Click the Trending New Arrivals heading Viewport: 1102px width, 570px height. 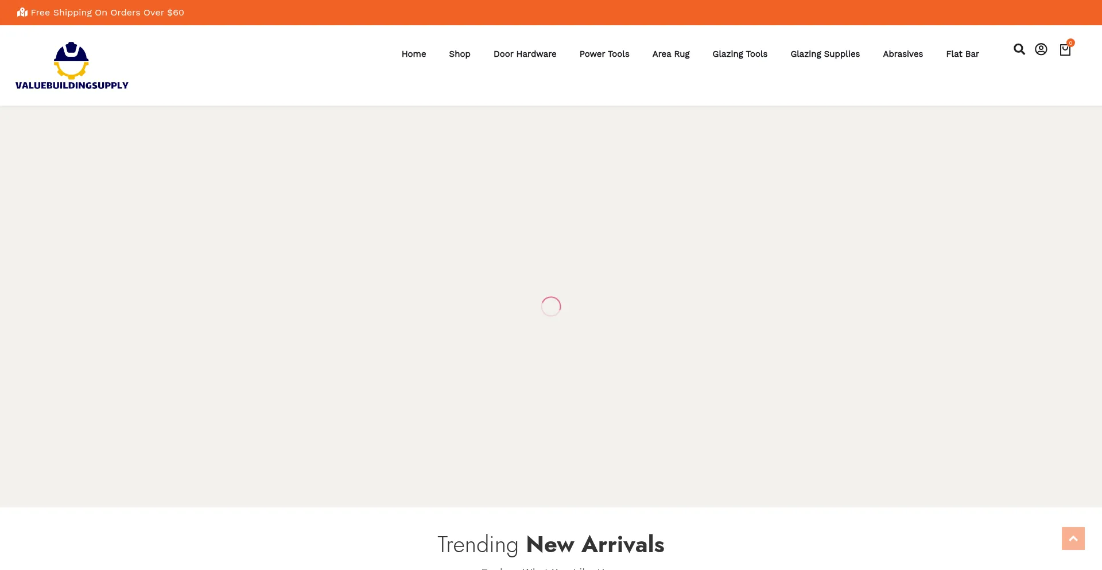coord(551,544)
